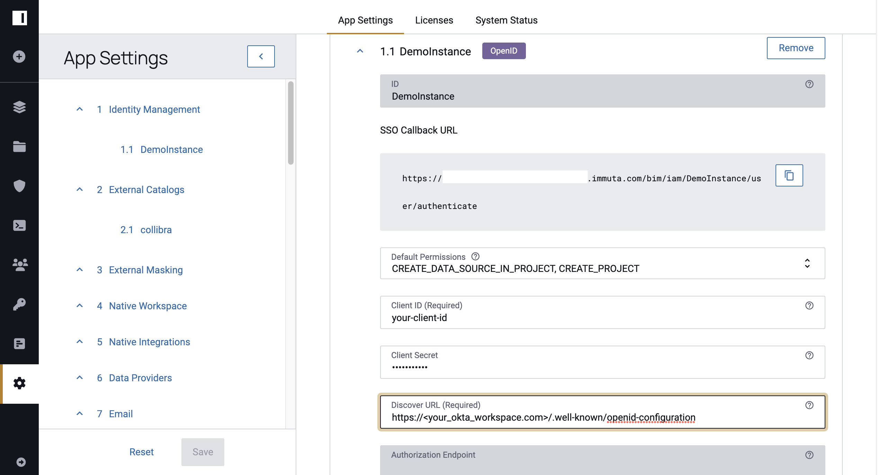Go to 1.1 DemoInstance entry
Viewport: 878px width, 475px height.
click(x=161, y=149)
